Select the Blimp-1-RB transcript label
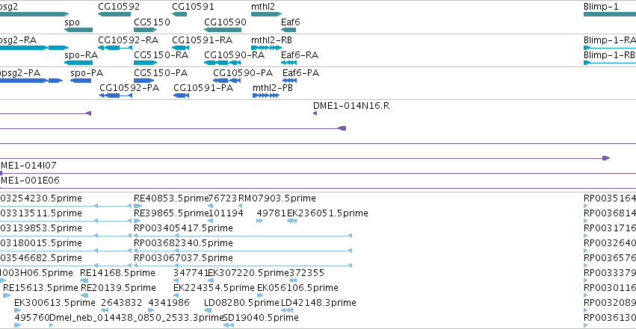Screen dimensions: 636x329 point(610,55)
